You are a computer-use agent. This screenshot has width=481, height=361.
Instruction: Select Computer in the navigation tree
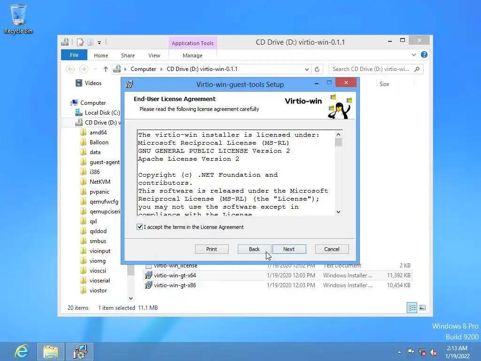(x=88, y=103)
